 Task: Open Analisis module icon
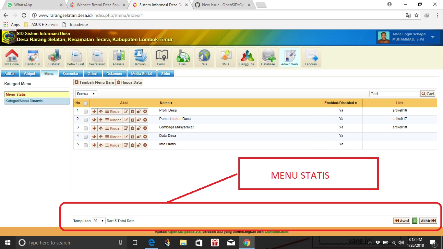click(x=118, y=57)
